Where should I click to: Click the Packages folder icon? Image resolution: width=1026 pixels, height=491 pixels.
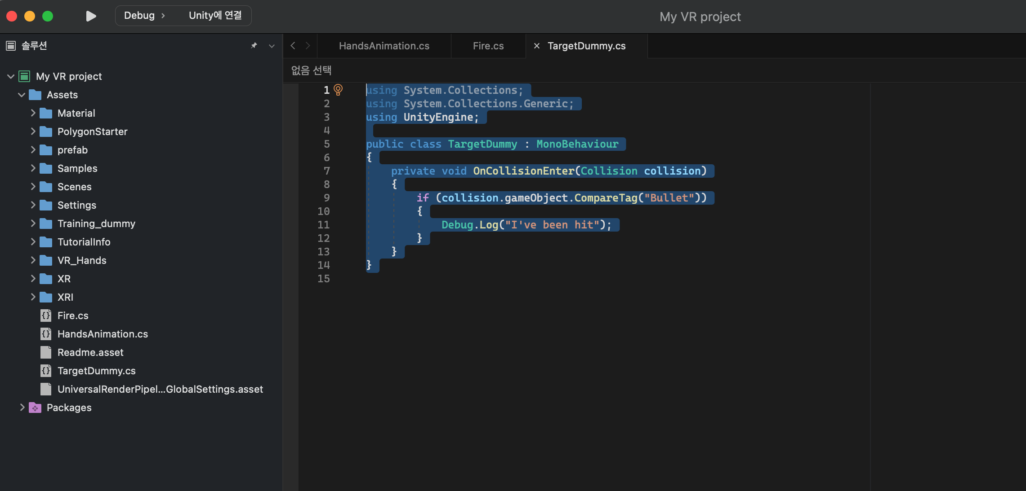[x=35, y=408]
